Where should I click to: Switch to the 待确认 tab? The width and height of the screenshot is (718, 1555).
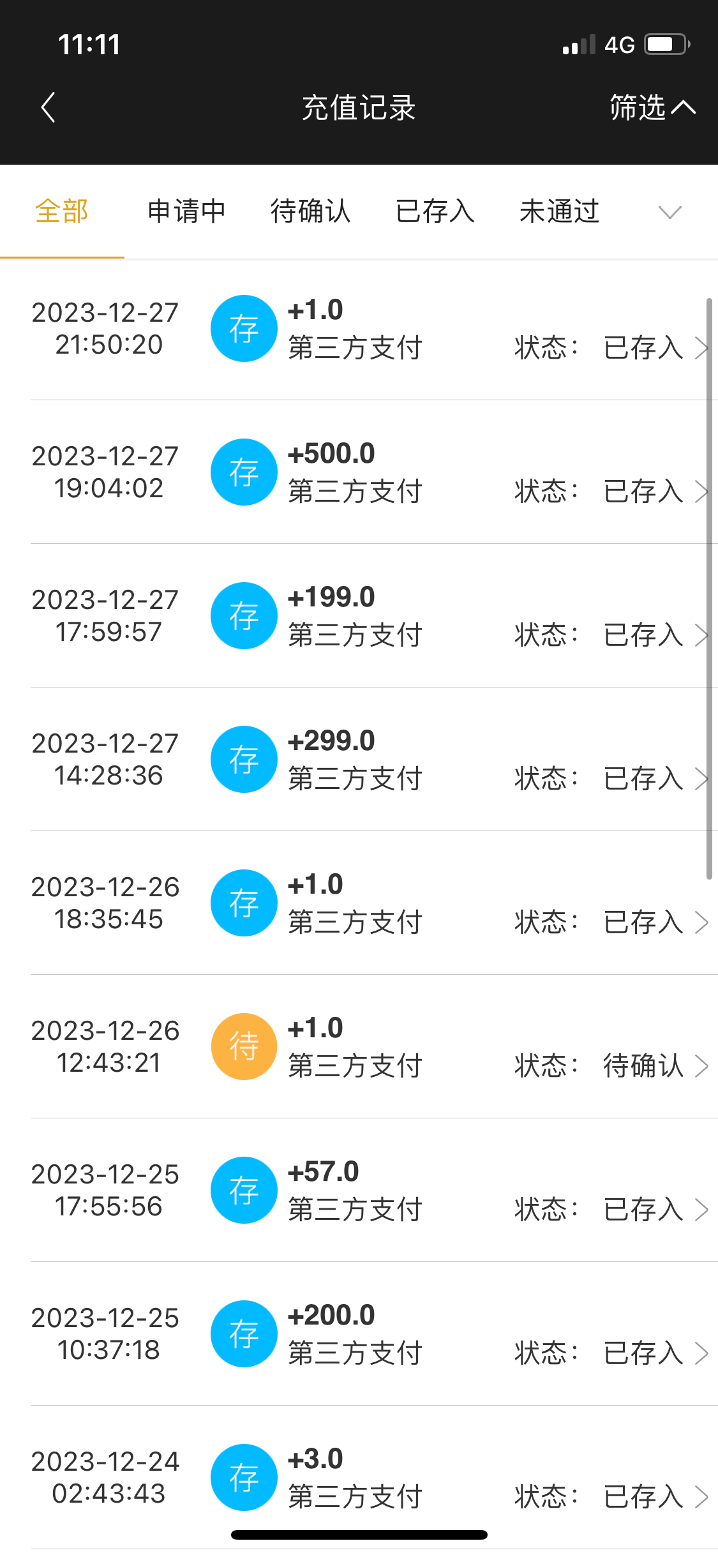[311, 212]
